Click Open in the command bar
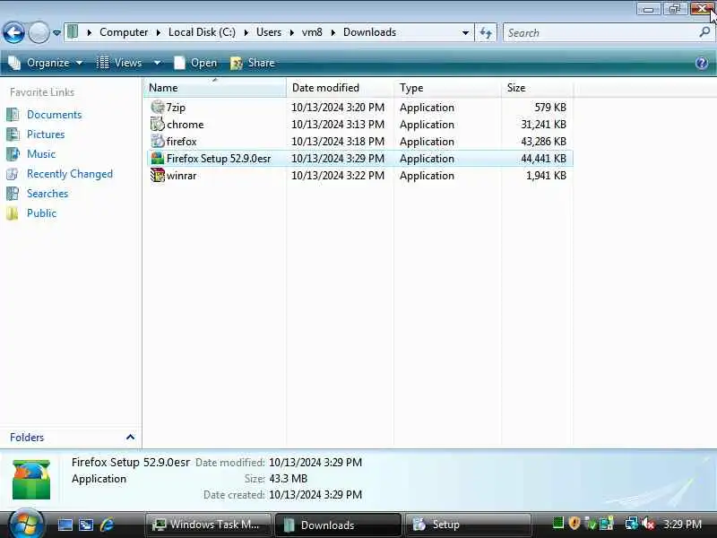The image size is (717, 538). pos(195,63)
